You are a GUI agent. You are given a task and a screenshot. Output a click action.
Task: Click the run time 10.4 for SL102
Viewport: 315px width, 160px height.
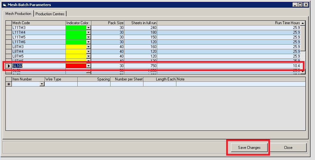[x=229, y=66]
